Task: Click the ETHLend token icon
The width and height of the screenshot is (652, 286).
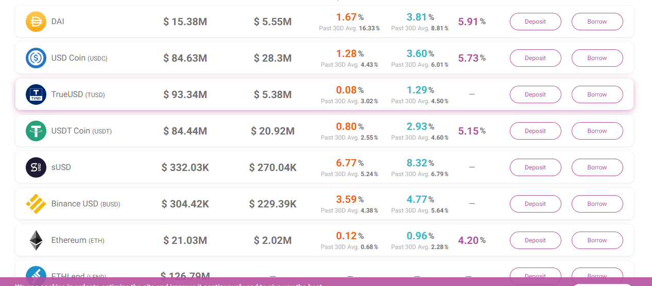Action: click(36, 275)
